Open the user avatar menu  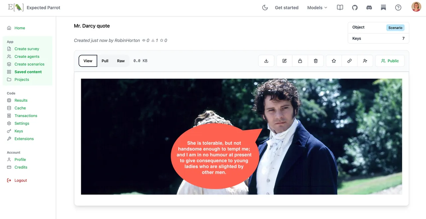tap(416, 7)
